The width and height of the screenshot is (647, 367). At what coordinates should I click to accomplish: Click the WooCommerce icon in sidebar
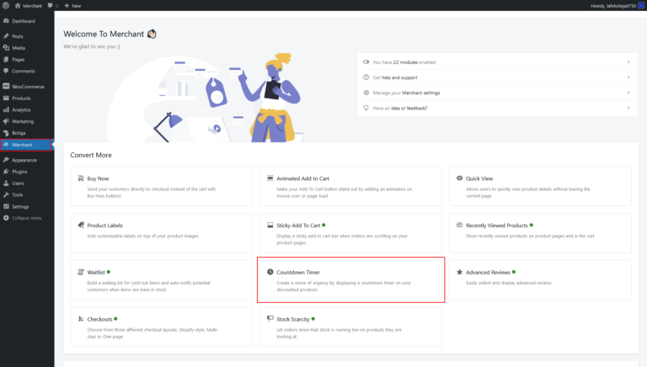(x=6, y=86)
